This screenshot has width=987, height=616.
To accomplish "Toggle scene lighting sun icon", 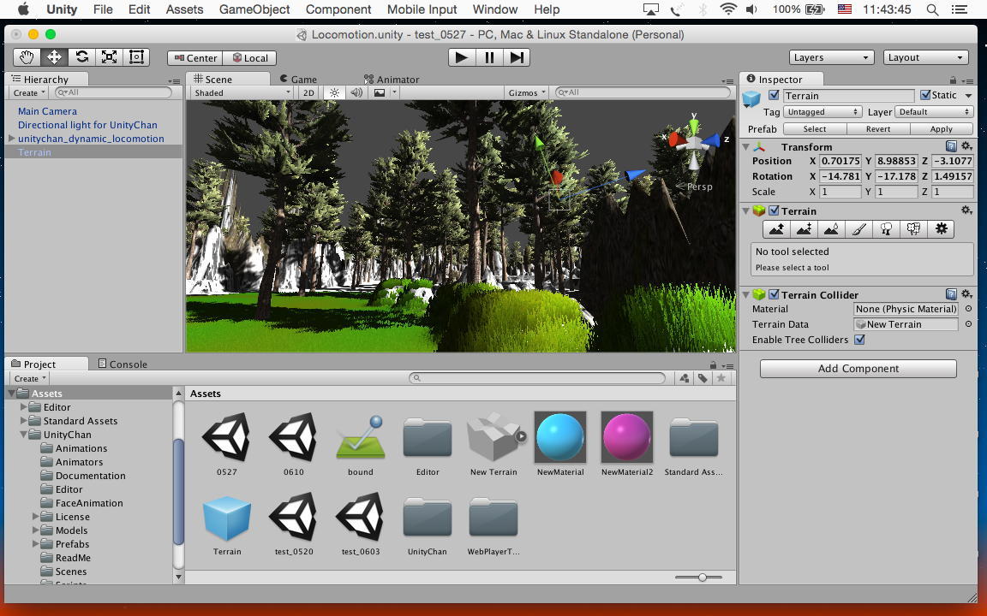I will [x=334, y=92].
